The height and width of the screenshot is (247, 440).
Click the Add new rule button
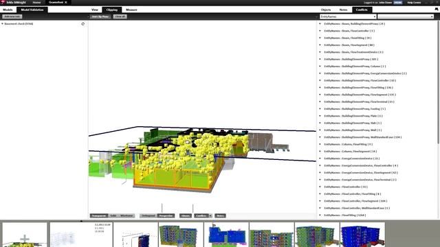click(x=12, y=16)
